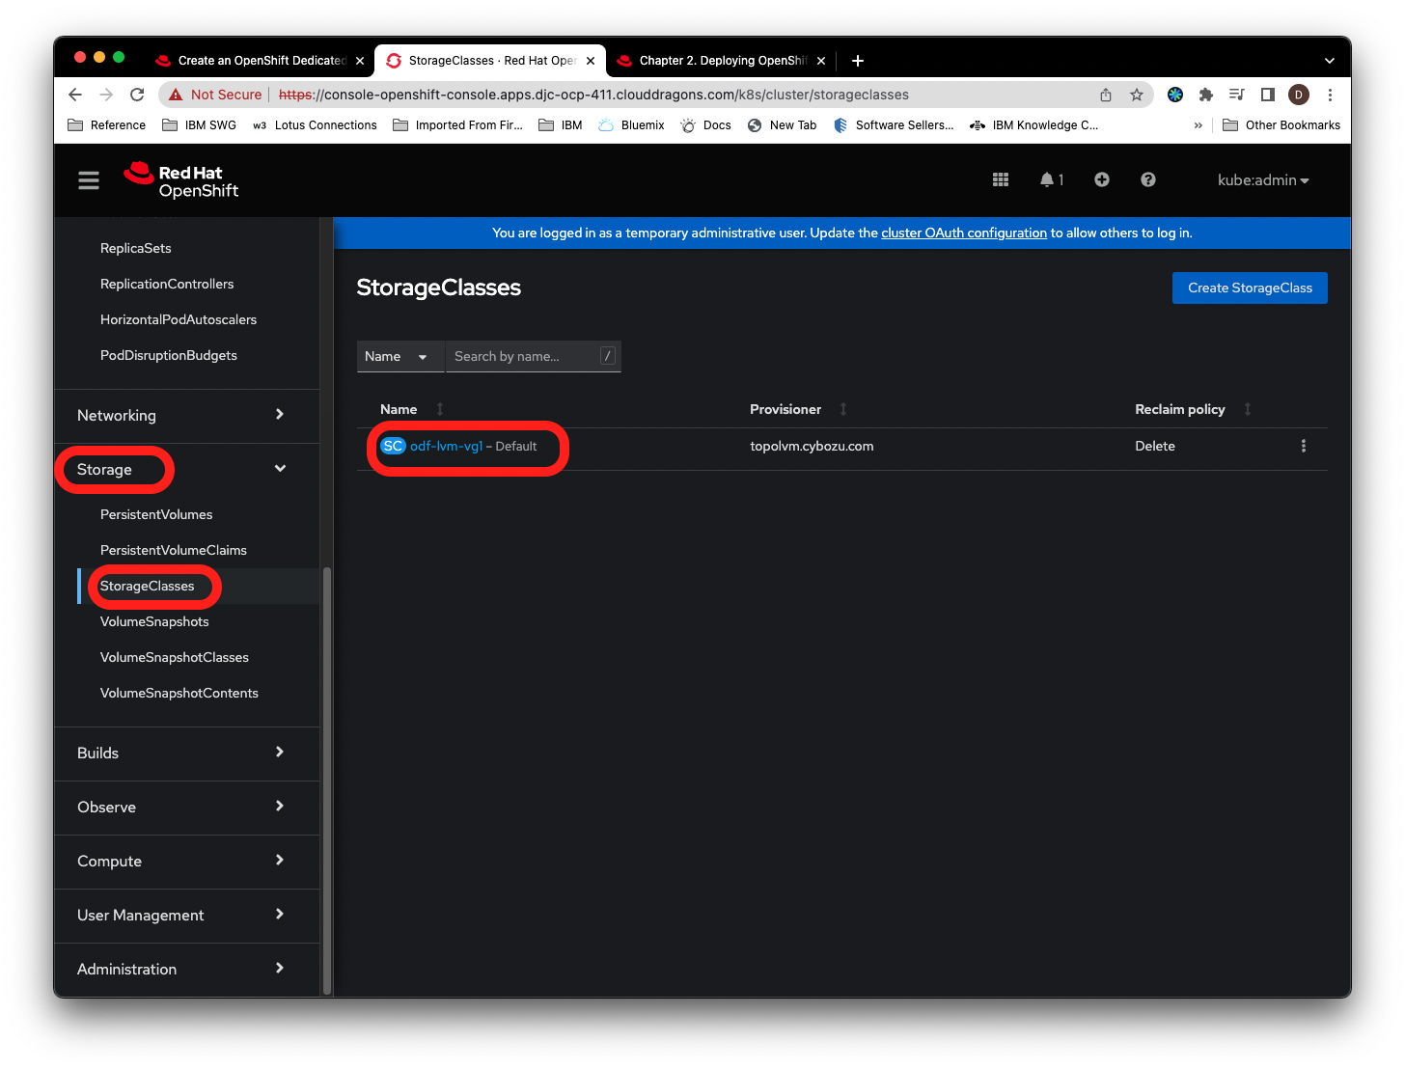
Task: Open the Chrome three-dot menu
Action: (1330, 95)
